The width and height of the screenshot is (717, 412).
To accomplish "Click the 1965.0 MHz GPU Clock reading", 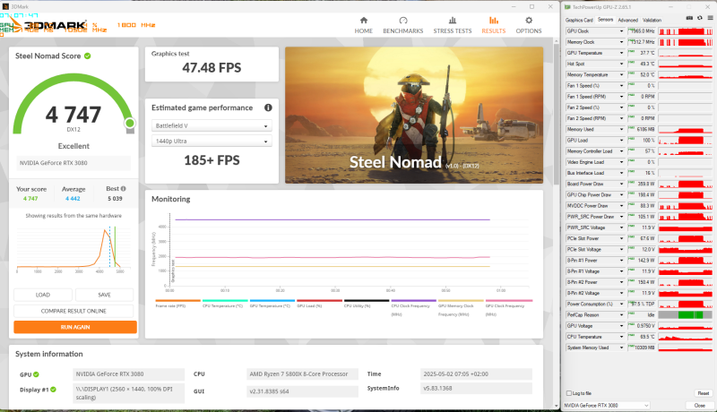I will (x=644, y=31).
